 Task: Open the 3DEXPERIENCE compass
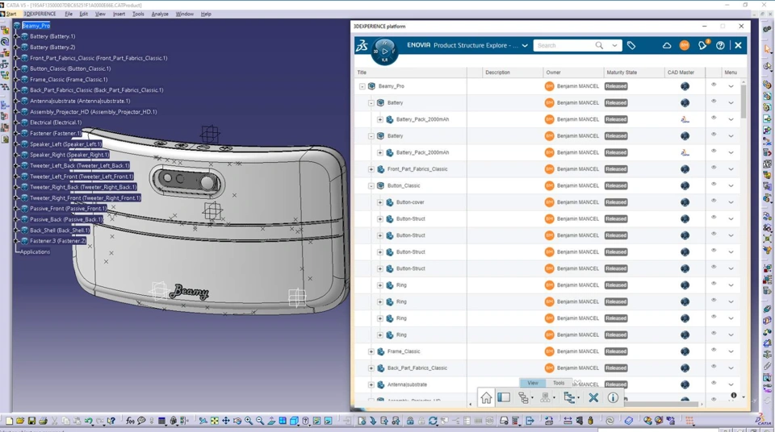tap(384, 52)
